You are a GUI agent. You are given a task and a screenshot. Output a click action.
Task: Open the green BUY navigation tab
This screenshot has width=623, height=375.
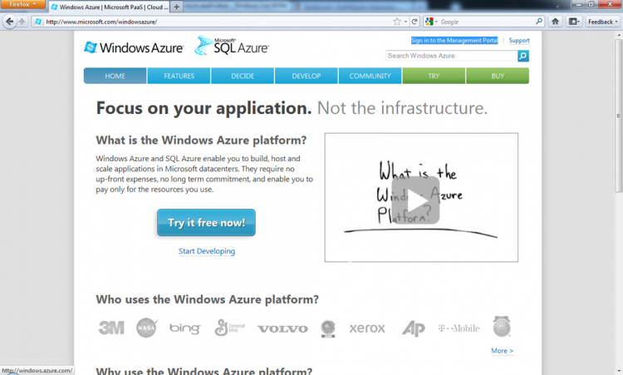[498, 76]
